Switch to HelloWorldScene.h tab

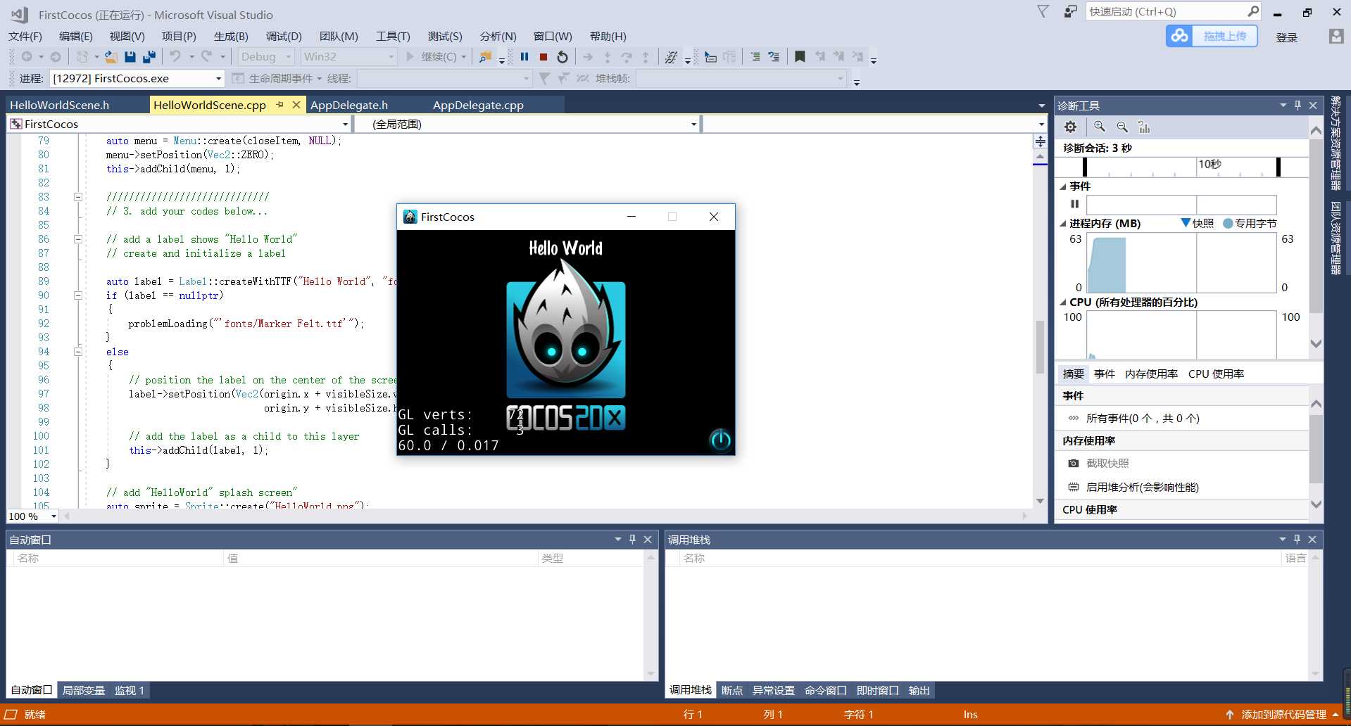coord(60,106)
